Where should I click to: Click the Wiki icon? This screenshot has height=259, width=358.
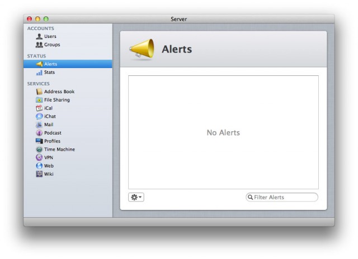pyautogui.click(x=39, y=174)
